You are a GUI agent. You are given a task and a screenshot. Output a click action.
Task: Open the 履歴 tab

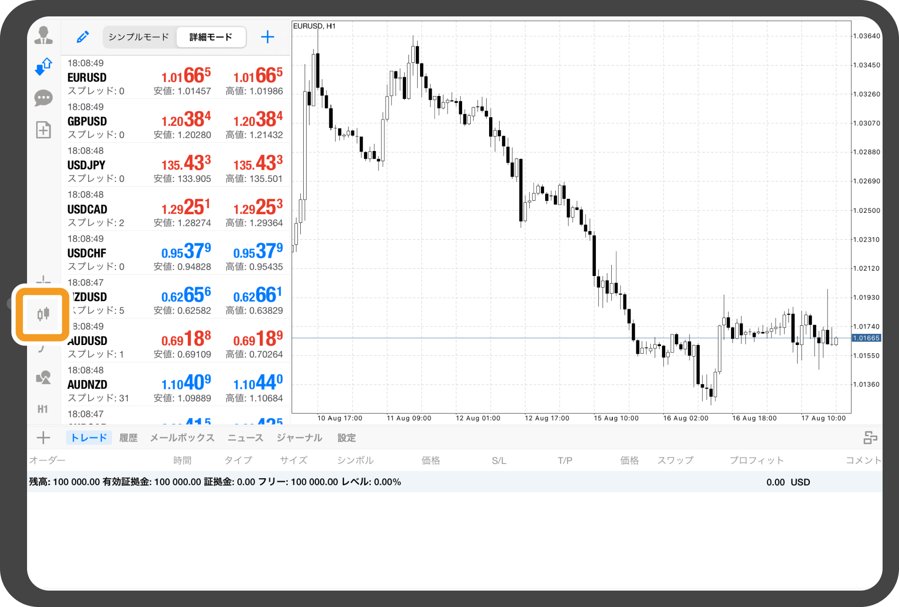click(x=128, y=438)
